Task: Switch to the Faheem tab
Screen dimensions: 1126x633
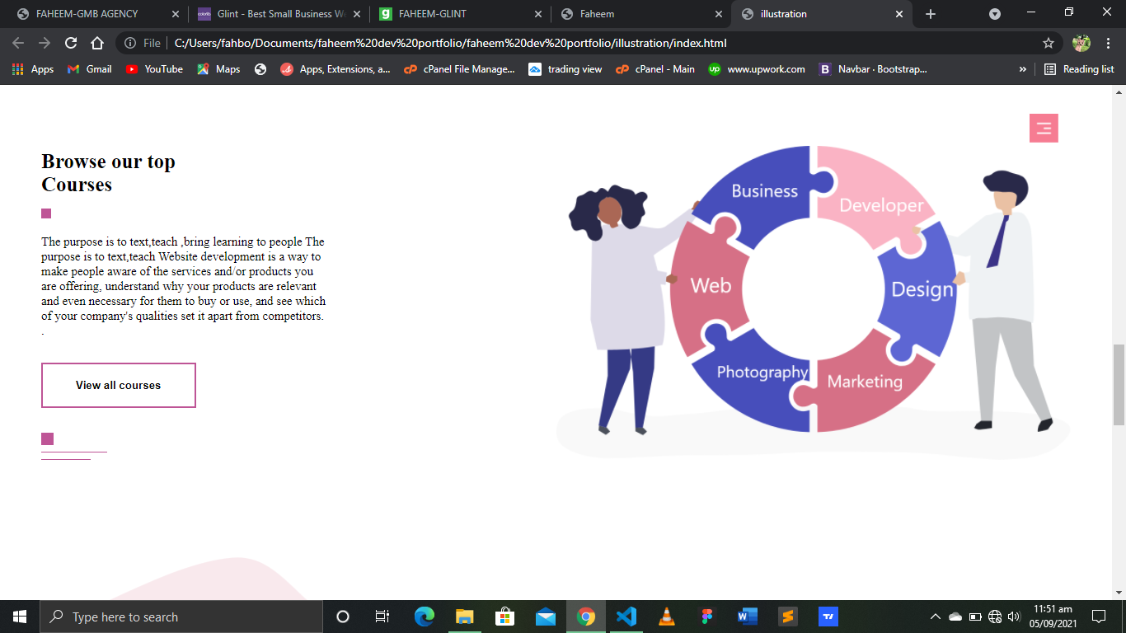Action: click(x=642, y=14)
